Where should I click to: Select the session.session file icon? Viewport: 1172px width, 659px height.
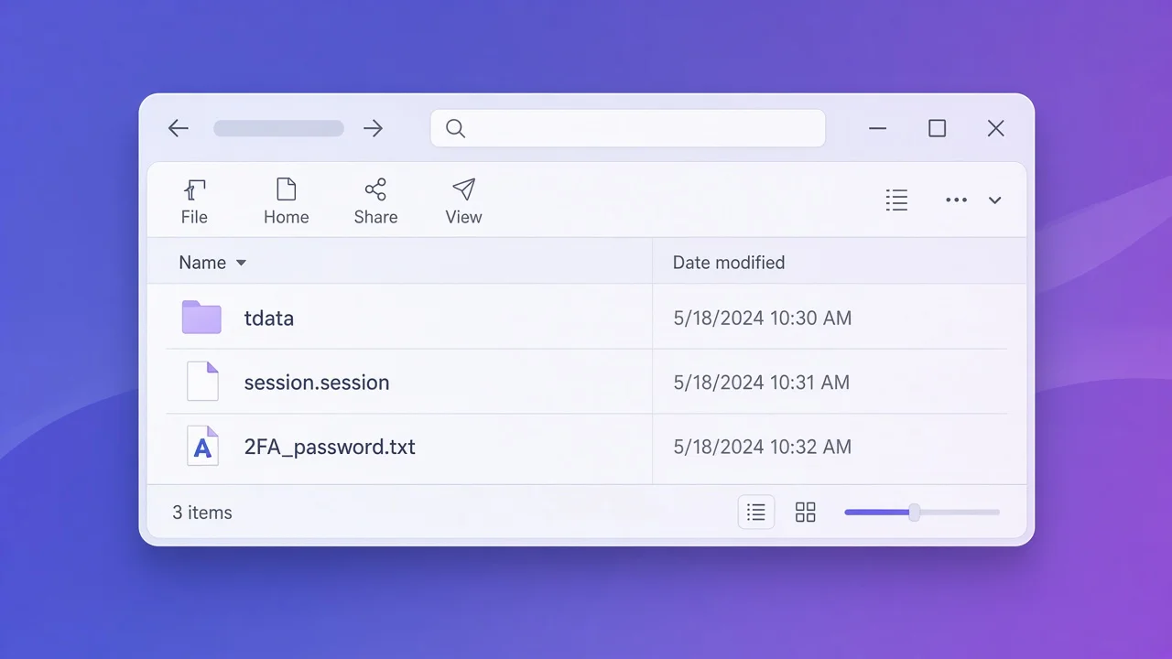pyautogui.click(x=203, y=382)
